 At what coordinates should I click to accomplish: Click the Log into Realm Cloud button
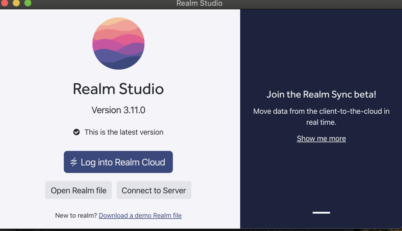[x=118, y=162]
